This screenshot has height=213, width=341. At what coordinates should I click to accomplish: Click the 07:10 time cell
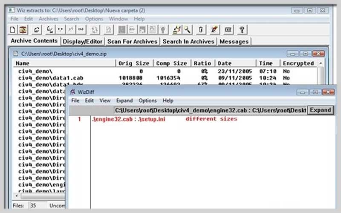tap(268, 71)
